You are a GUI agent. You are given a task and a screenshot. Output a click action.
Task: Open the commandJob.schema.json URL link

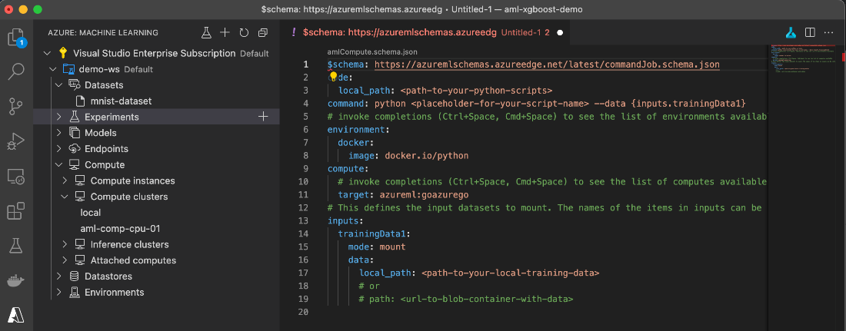547,65
